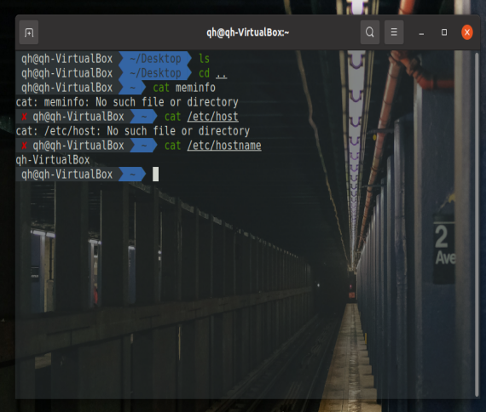Click the second red X error marker
Viewport: 486px width, 412px height.
tap(24, 146)
